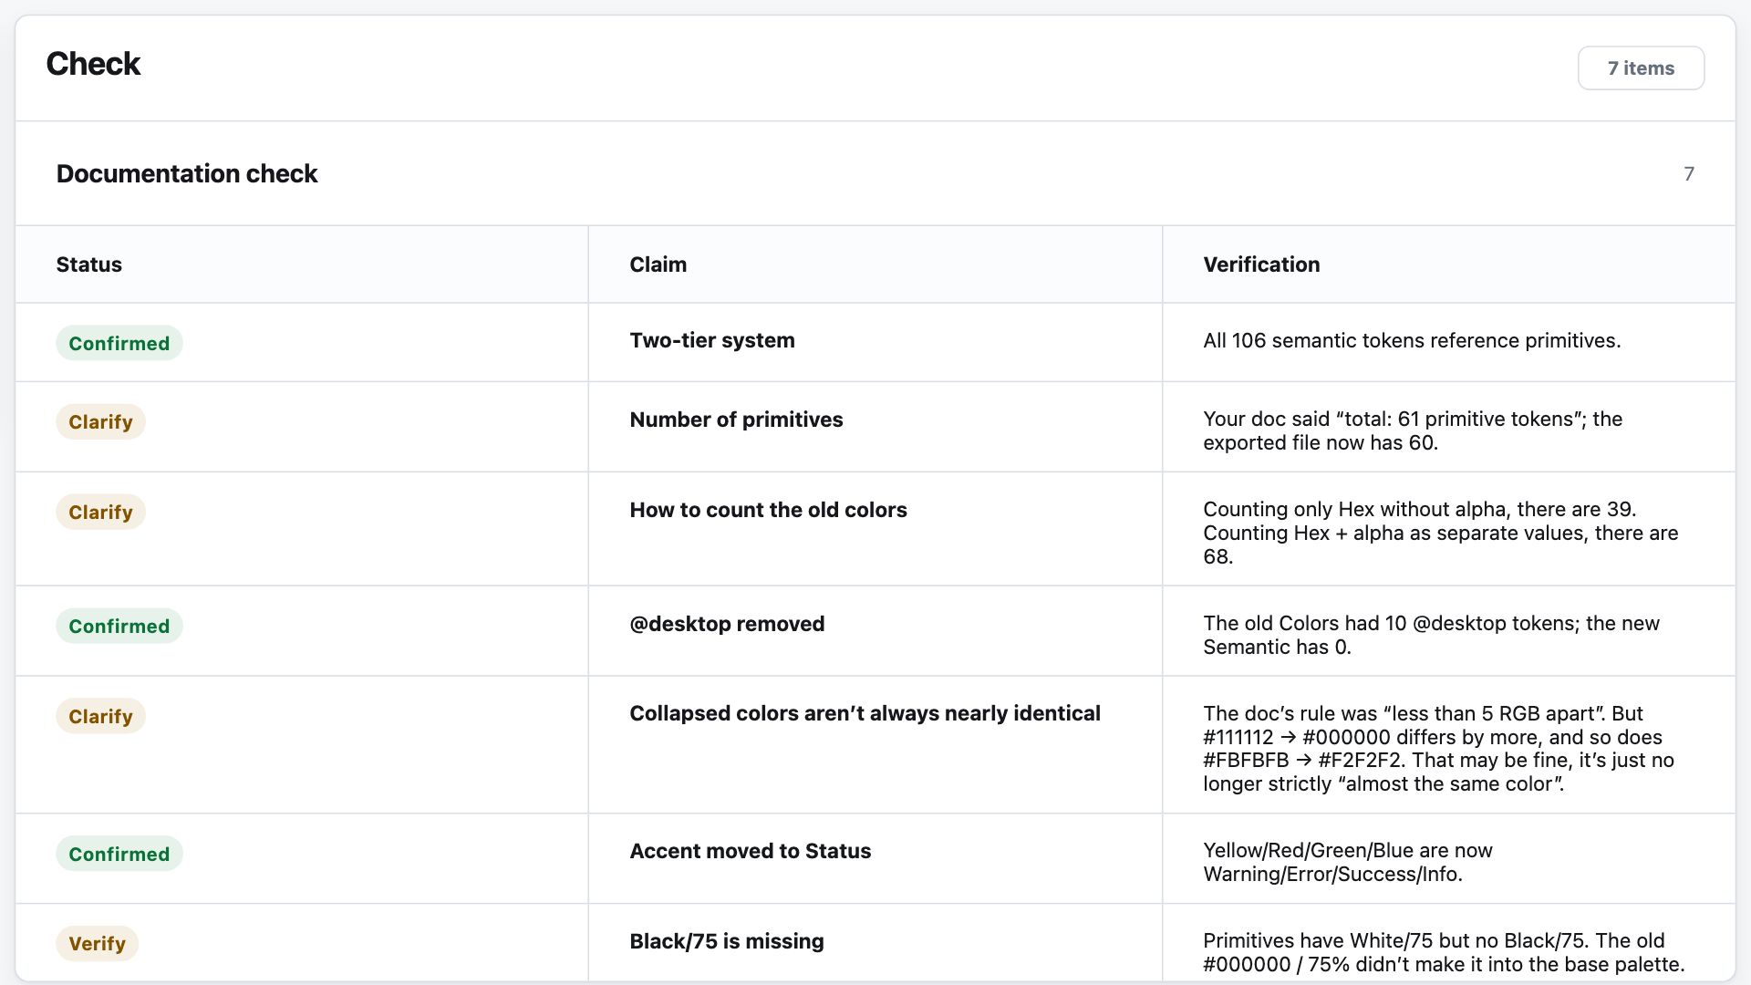Select Black/75 is missing claim
1751x985 pixels.
tap(727, 941)
